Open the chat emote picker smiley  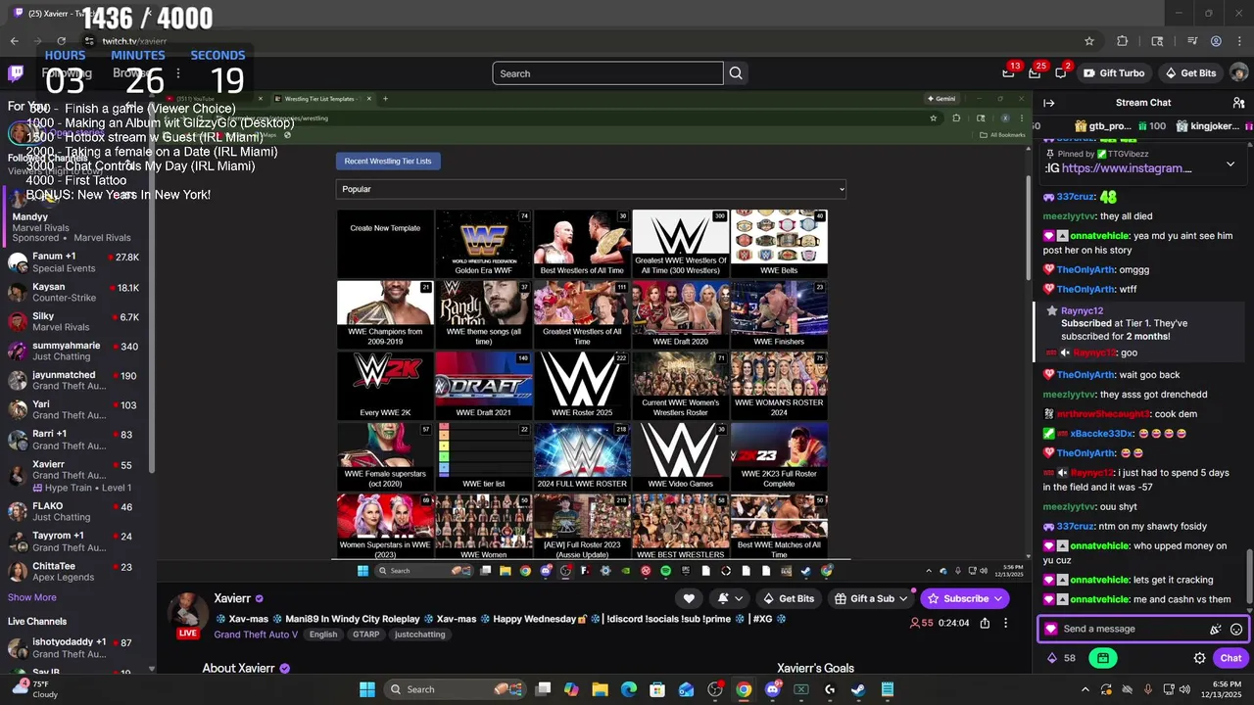click(x=1236, y=630)
